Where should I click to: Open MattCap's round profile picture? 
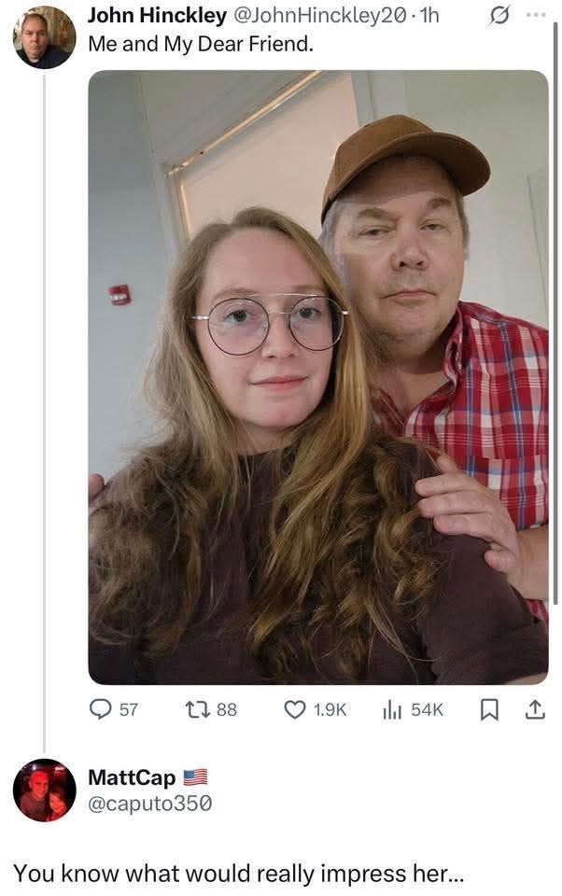click(44, 790)
